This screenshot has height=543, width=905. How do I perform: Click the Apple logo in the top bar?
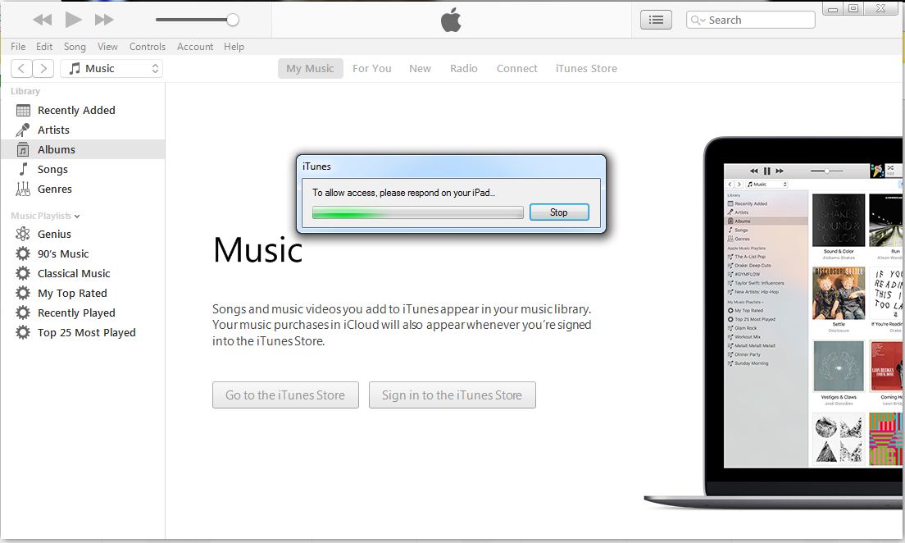(451, 21)
